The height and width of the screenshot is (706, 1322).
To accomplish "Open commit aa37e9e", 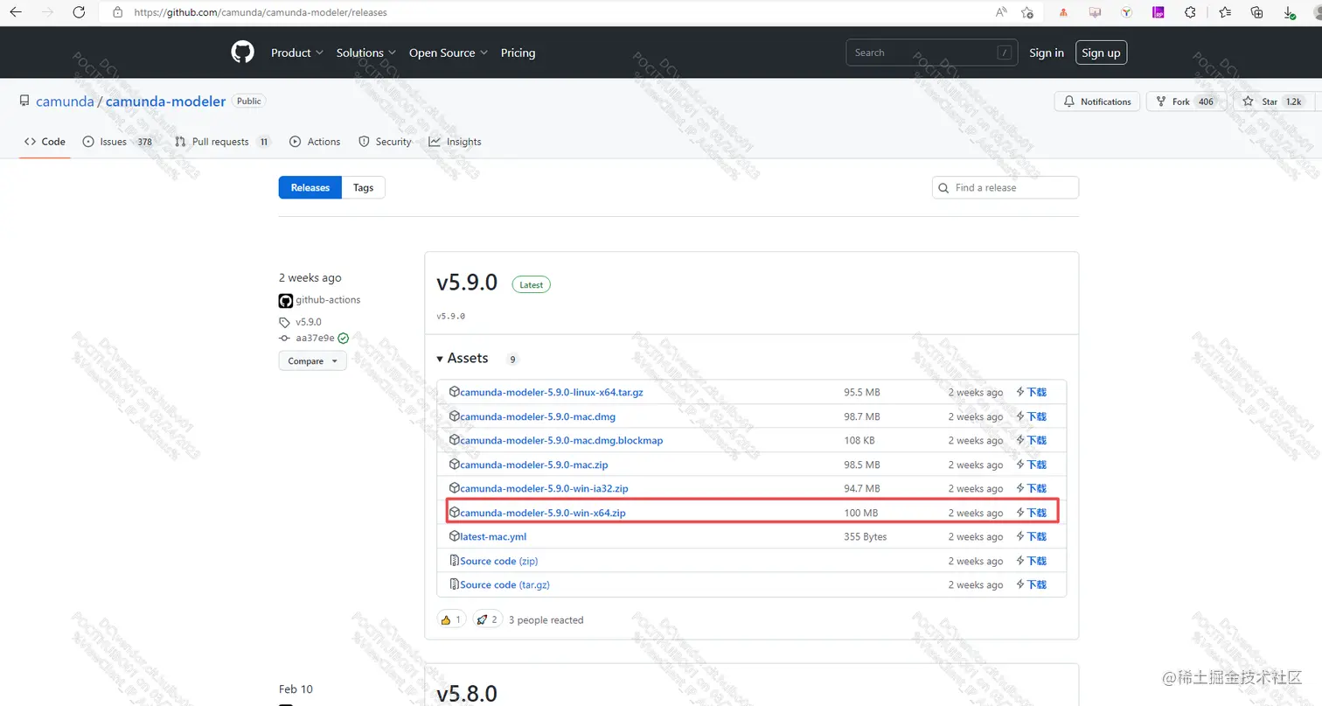I will pos(315,338).
